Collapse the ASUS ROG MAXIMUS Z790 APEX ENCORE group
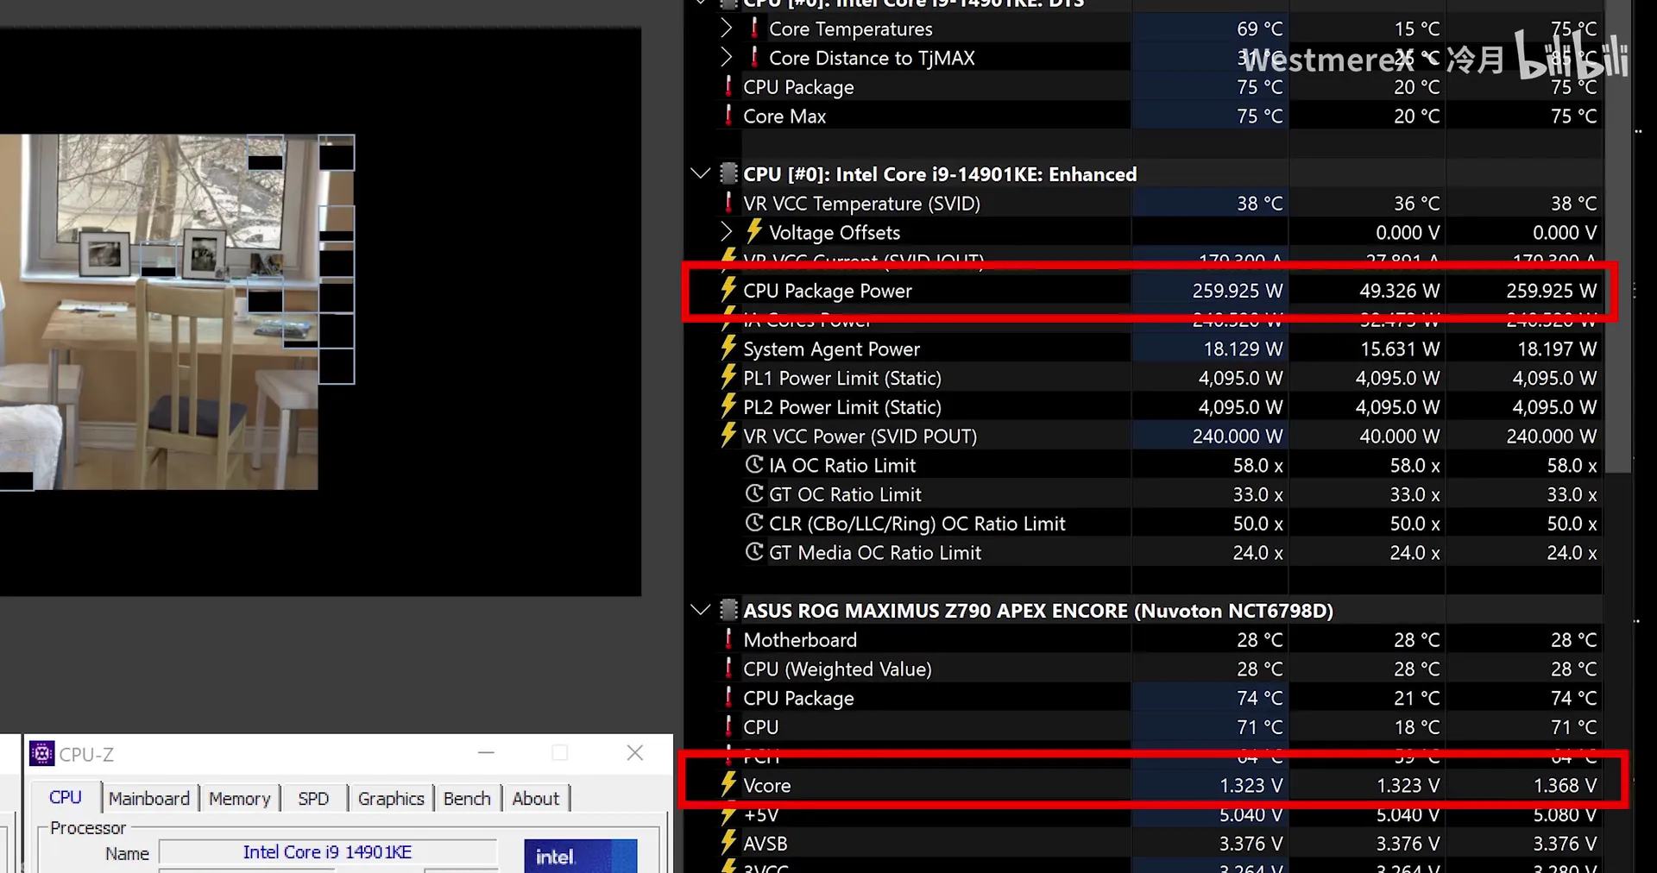The height and width of the screenshot is (873, 1657). pyautogui.click(x=701, y=610)
